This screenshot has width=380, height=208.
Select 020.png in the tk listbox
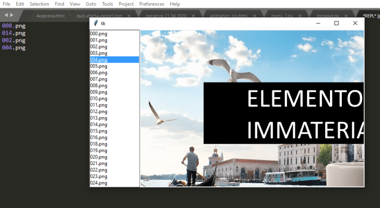coord(114,157)
